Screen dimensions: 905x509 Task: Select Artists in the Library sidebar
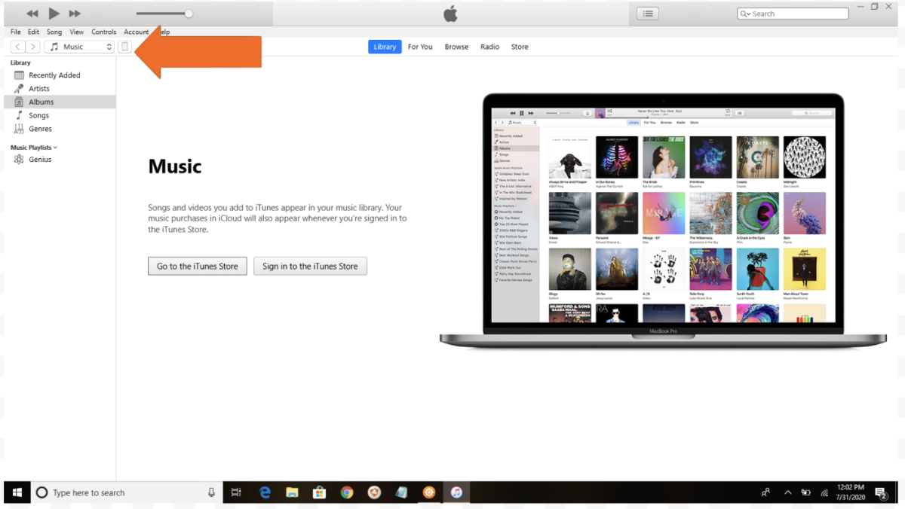pyautogui.click(x=39, y=89)
